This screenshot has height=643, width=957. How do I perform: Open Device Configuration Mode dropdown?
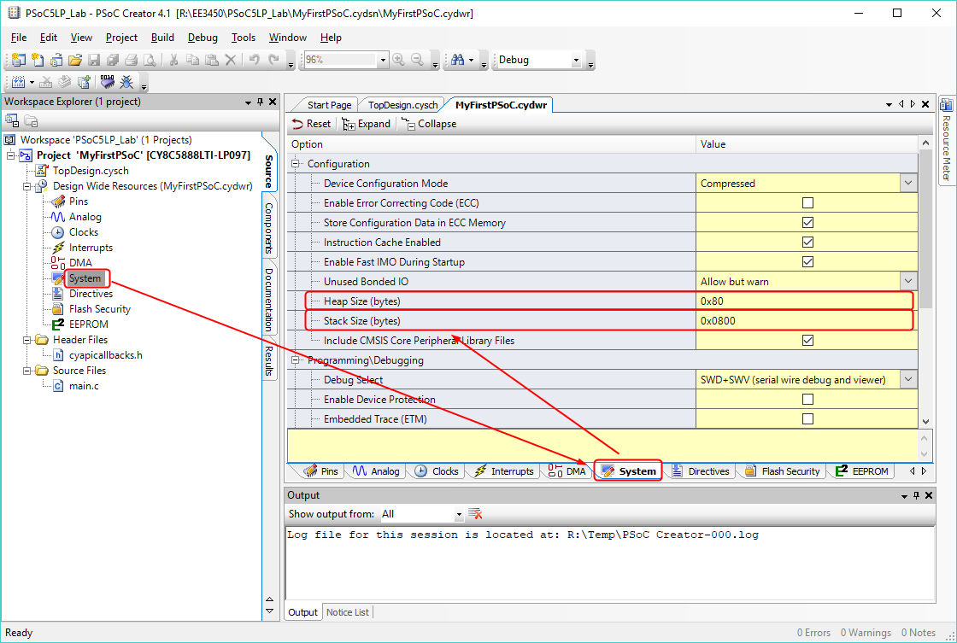point(907,184)
